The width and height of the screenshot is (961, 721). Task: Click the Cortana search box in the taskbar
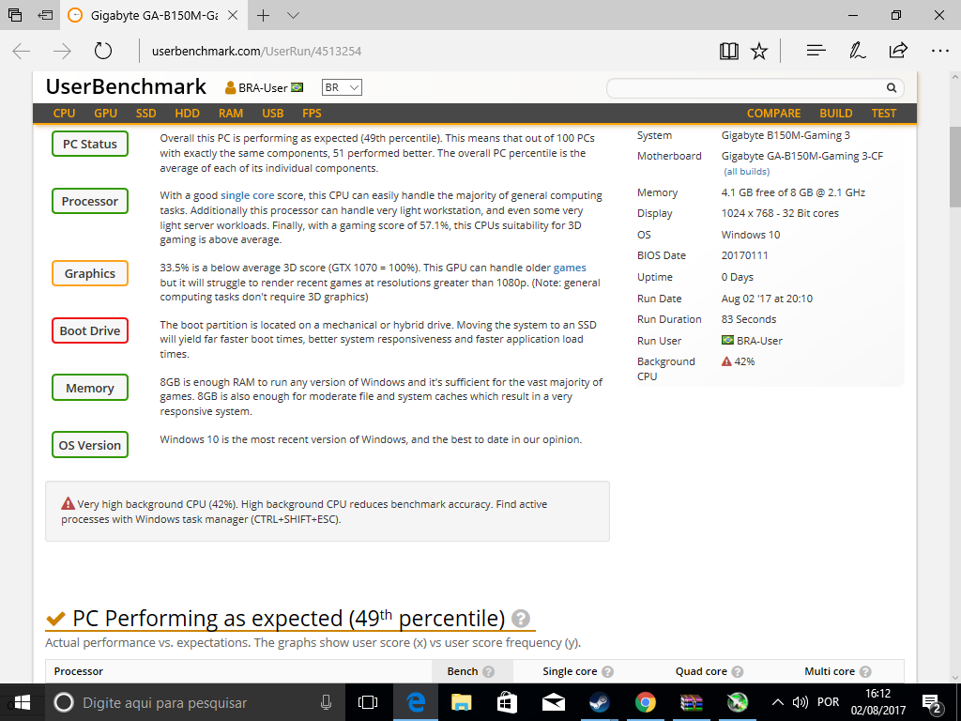tap(196, 702)
